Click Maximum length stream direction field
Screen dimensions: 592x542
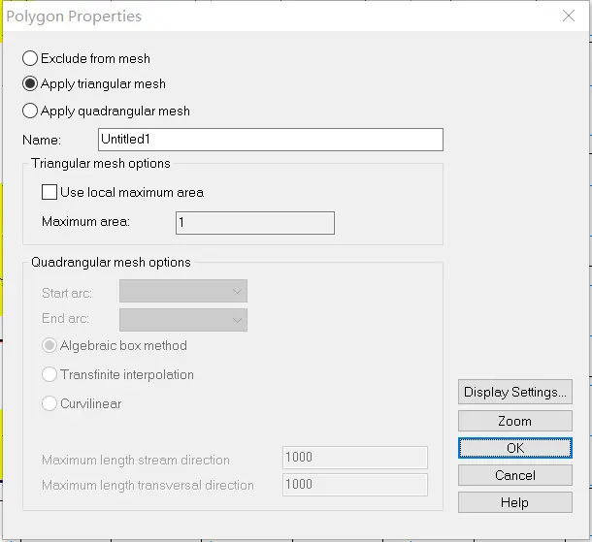pyautogui.click(x=354, y=458)
